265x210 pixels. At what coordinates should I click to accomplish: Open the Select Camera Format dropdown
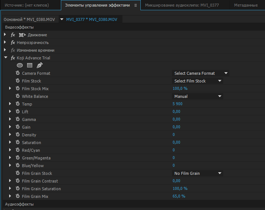pos(200,73)
